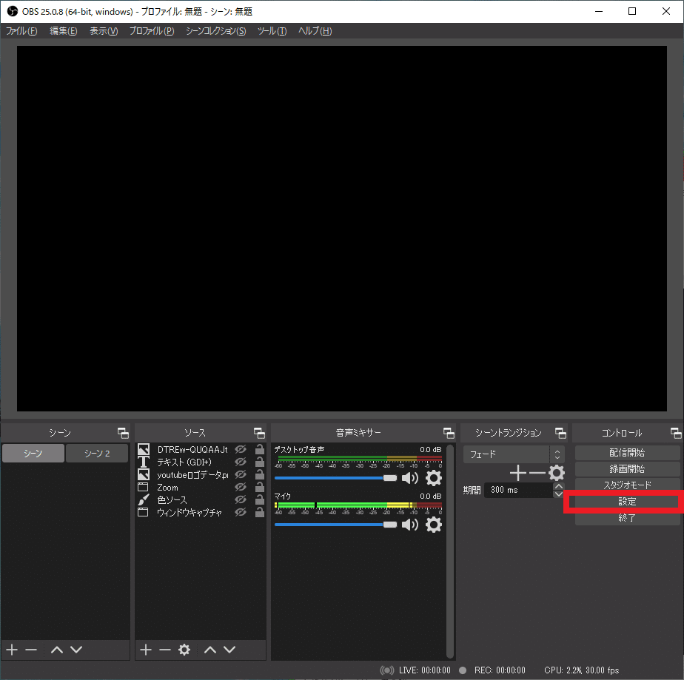Open the プロファイル(P) menu
Viewport: 684px width, 680px height.
tap(151, 31)
